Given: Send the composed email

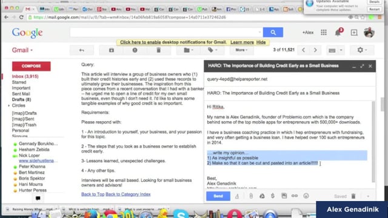Looking at the screenshot, I should [218, 196].
